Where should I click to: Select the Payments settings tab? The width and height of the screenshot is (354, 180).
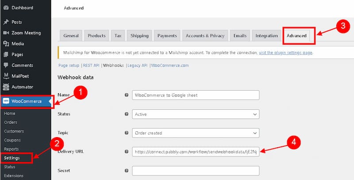[167, 36]
